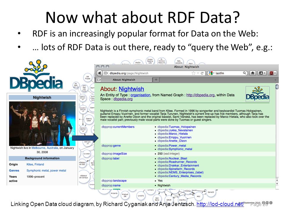The height and width of the screenshot is (214, 285).
Task: Open the dbpprop:currentMembers property link
Action: coord(118,127)
